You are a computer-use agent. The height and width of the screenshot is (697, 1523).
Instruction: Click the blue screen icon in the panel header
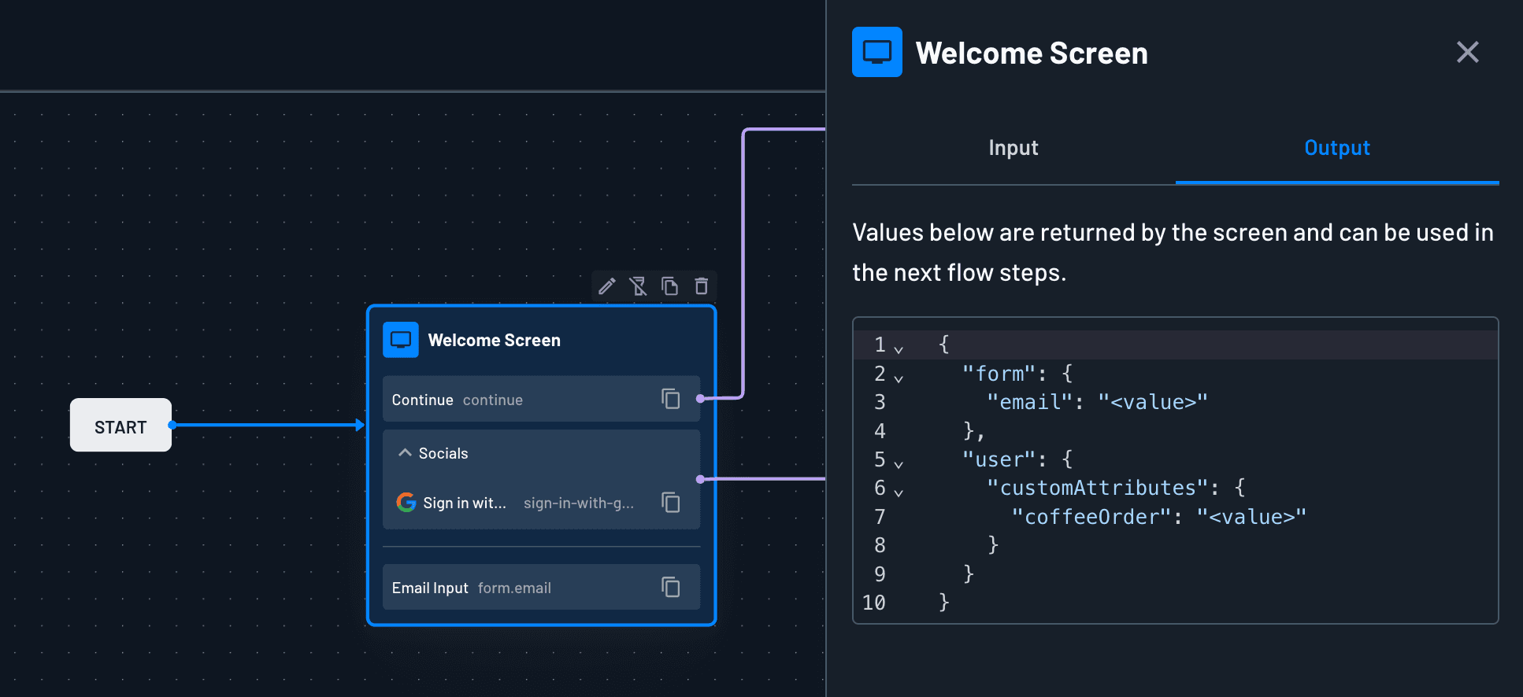click(x=877, y=52)
